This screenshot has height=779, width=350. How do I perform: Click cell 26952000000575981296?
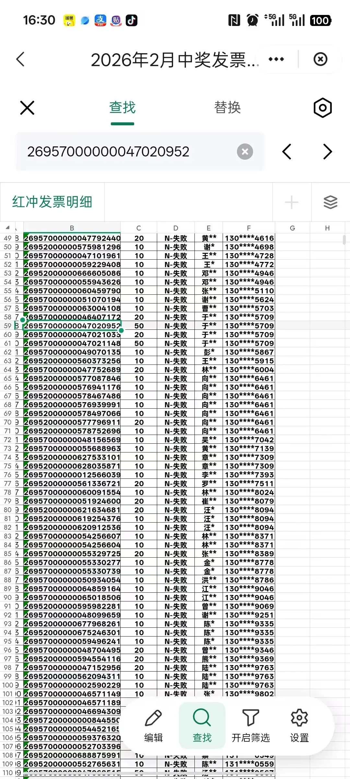[x=72, y=247]
